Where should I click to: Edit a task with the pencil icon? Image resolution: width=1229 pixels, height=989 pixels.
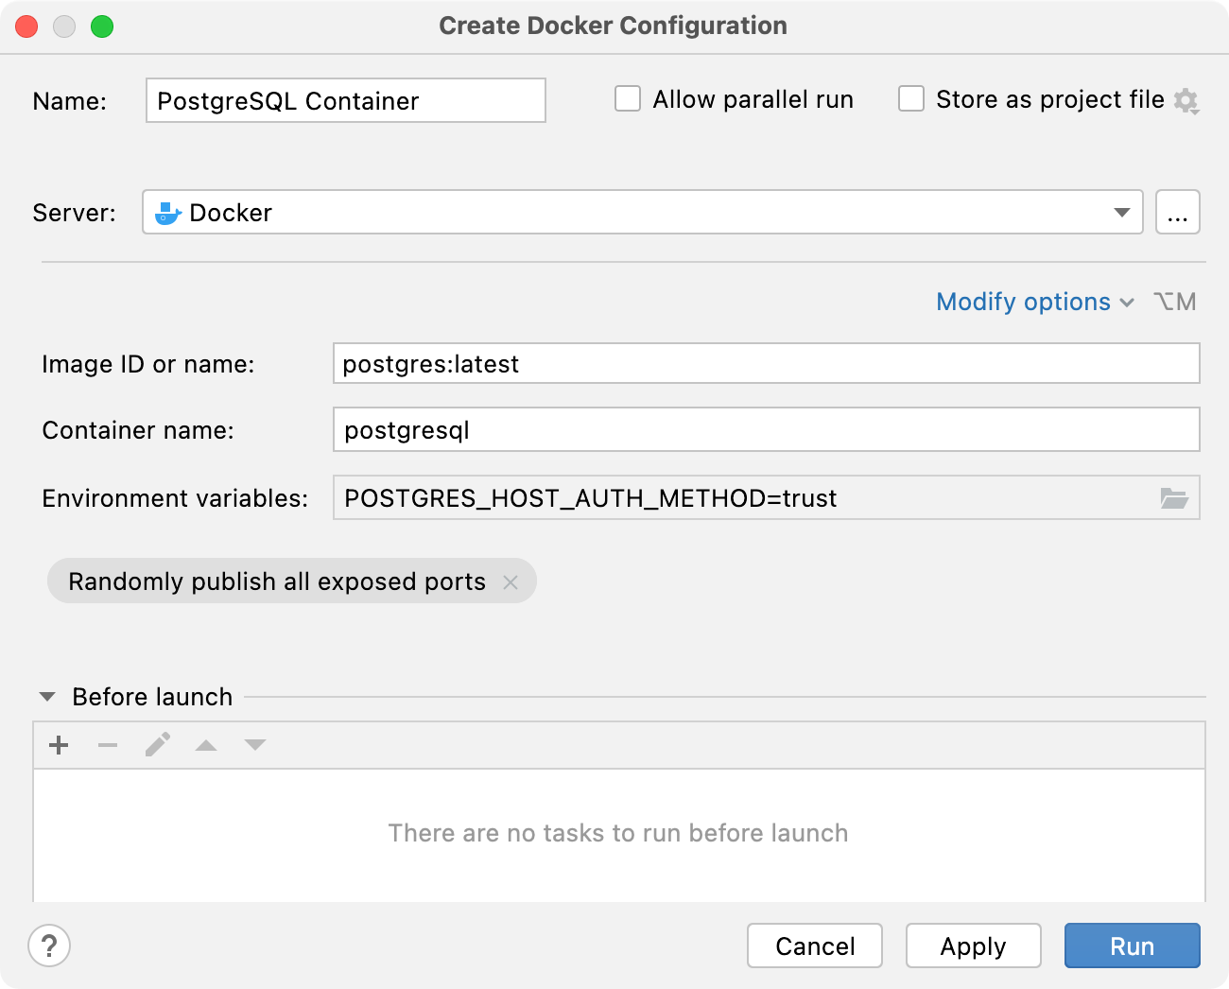(x=157, y=745)
